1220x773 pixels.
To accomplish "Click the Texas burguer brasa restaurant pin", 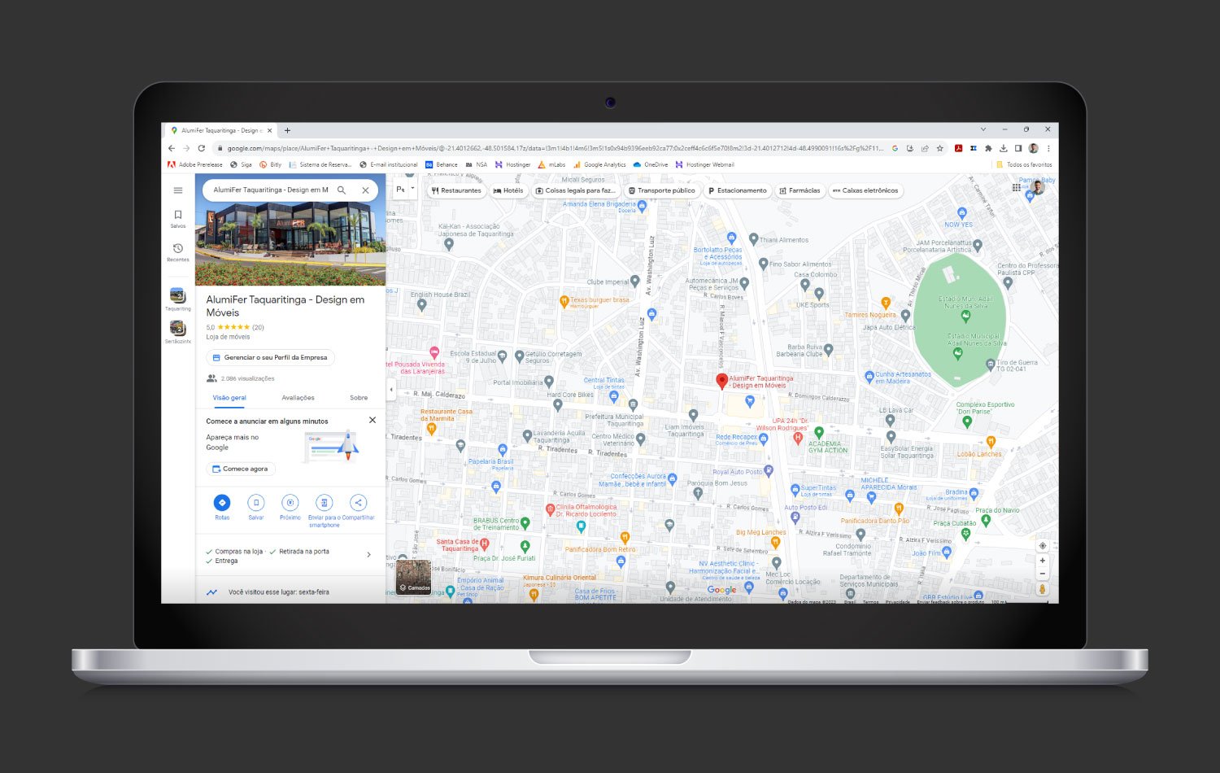I will [564, 301].
